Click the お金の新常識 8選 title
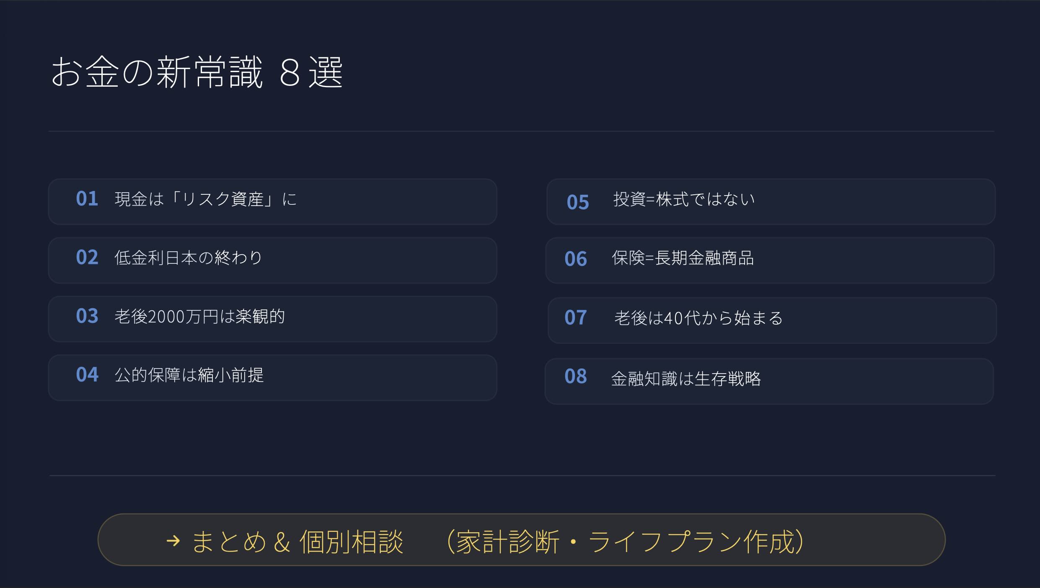 tap(197, 72)
